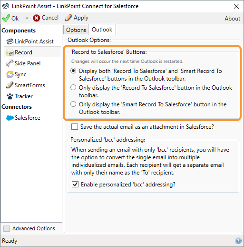Screen dimensions: 244x247
Task: Toggle the Advanced Options checkbox
Action: (7, 228)
